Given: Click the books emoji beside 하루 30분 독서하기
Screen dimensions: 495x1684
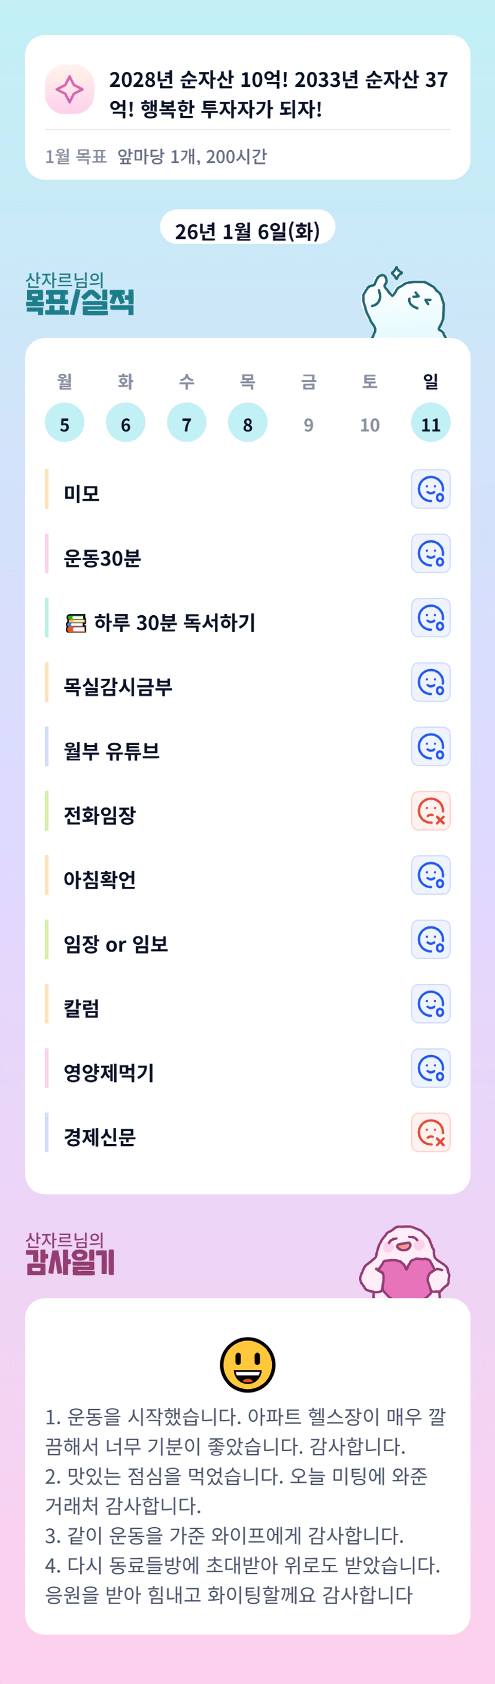Looking at the screenshot, I should point(76,624).
